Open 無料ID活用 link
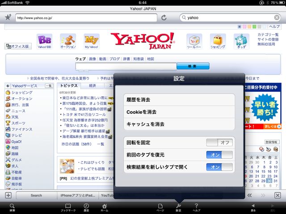The height and width of the screenshot is (214, 286). (x=266, y=44)
